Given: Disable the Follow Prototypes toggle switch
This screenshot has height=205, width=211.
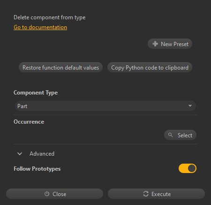Looking at the screenshot, I should 188,168.
